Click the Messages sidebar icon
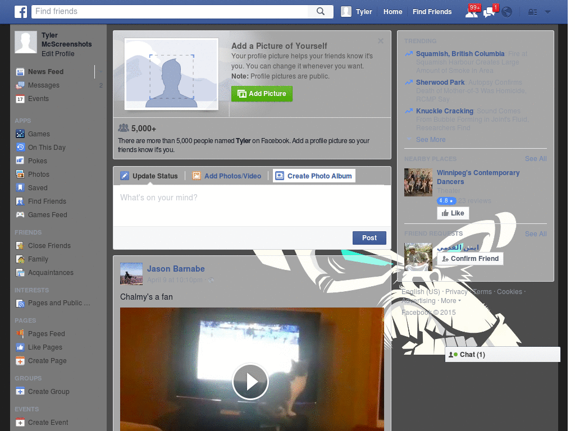Image resolution: width=575 pixels, height=431 pixels. tap(20, 85)
